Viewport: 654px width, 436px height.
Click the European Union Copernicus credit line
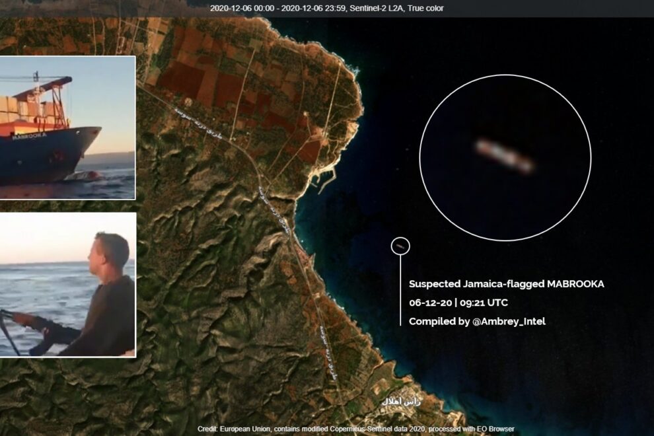point(356,429)
